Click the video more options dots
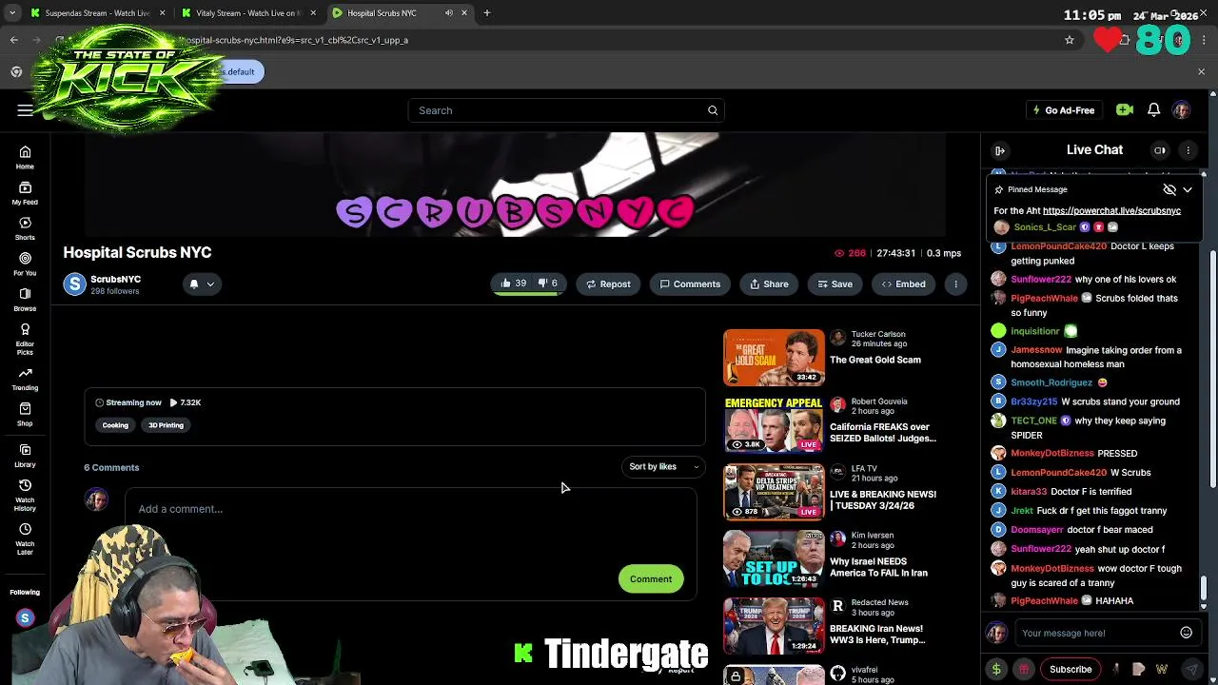Viewport: 1218px width, 685px height. 955,284
